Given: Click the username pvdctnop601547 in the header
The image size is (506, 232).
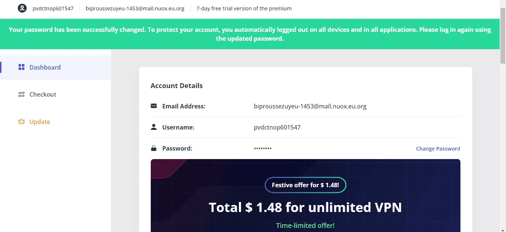Looking at the screenshot, I should pos(53,9).
